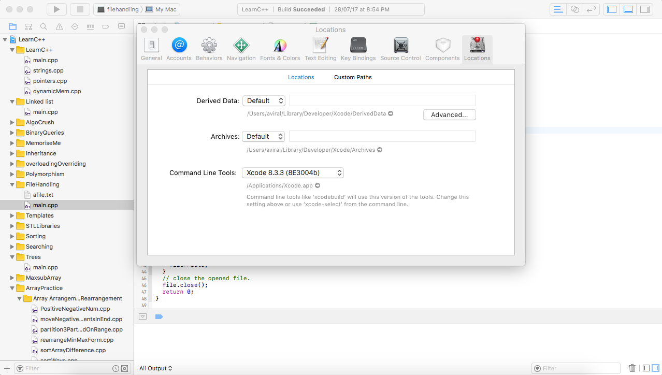Open Behaviors preferences pane
This screenshot has height=375, width=662.
[209, 49]
